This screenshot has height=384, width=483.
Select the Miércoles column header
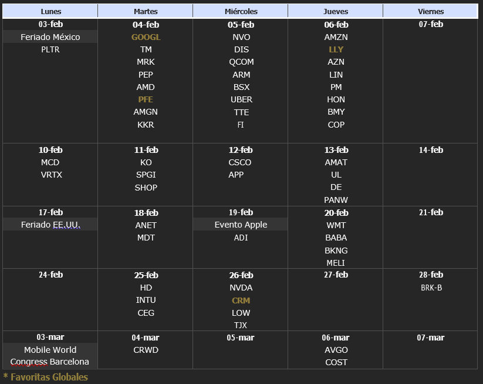[x=241, y=11]
